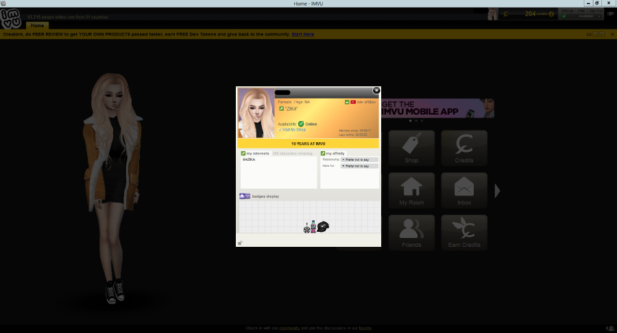
Task: Click the friends count icon at bottom-right
Action: tap(610, 328)
